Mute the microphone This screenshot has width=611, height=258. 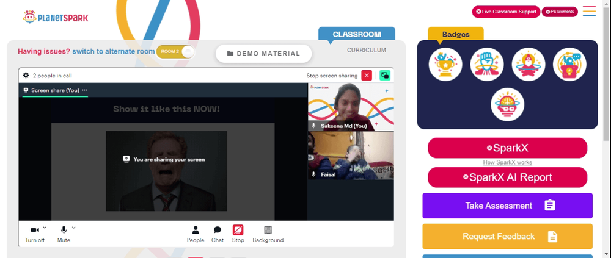point(64,234)
